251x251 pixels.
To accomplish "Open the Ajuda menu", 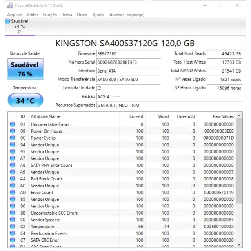I will pyautogui.click(x=98, y=15).
